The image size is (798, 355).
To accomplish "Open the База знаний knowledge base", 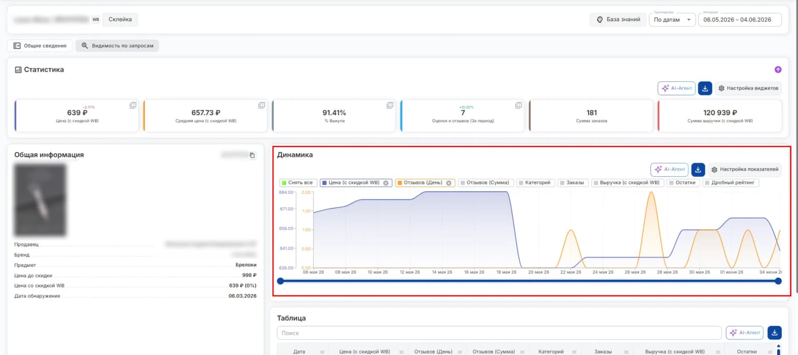I will 618,20.
